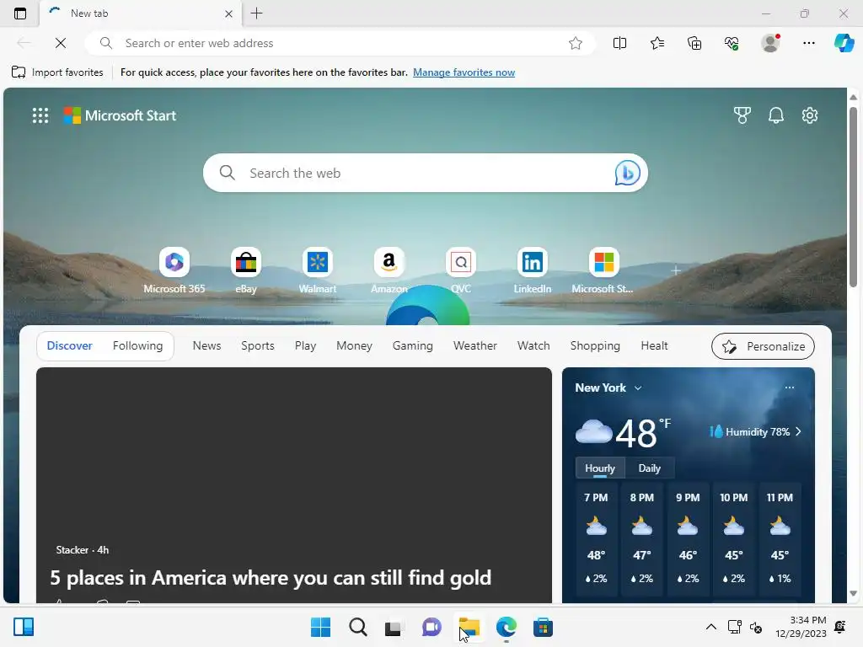This screenshot has width=863, height=647.
Task: Add this page to favorites star
Action: [x=575, y=43]
